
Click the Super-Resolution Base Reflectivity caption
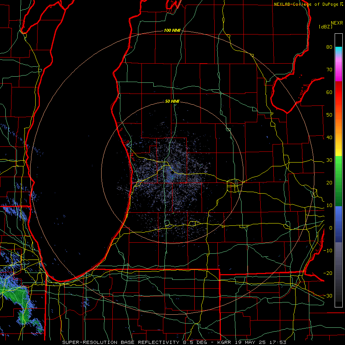click(x=174, y=342)
